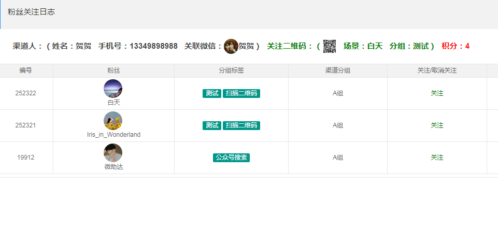Click the 测试 tag in row 252321

coord(212,125)
